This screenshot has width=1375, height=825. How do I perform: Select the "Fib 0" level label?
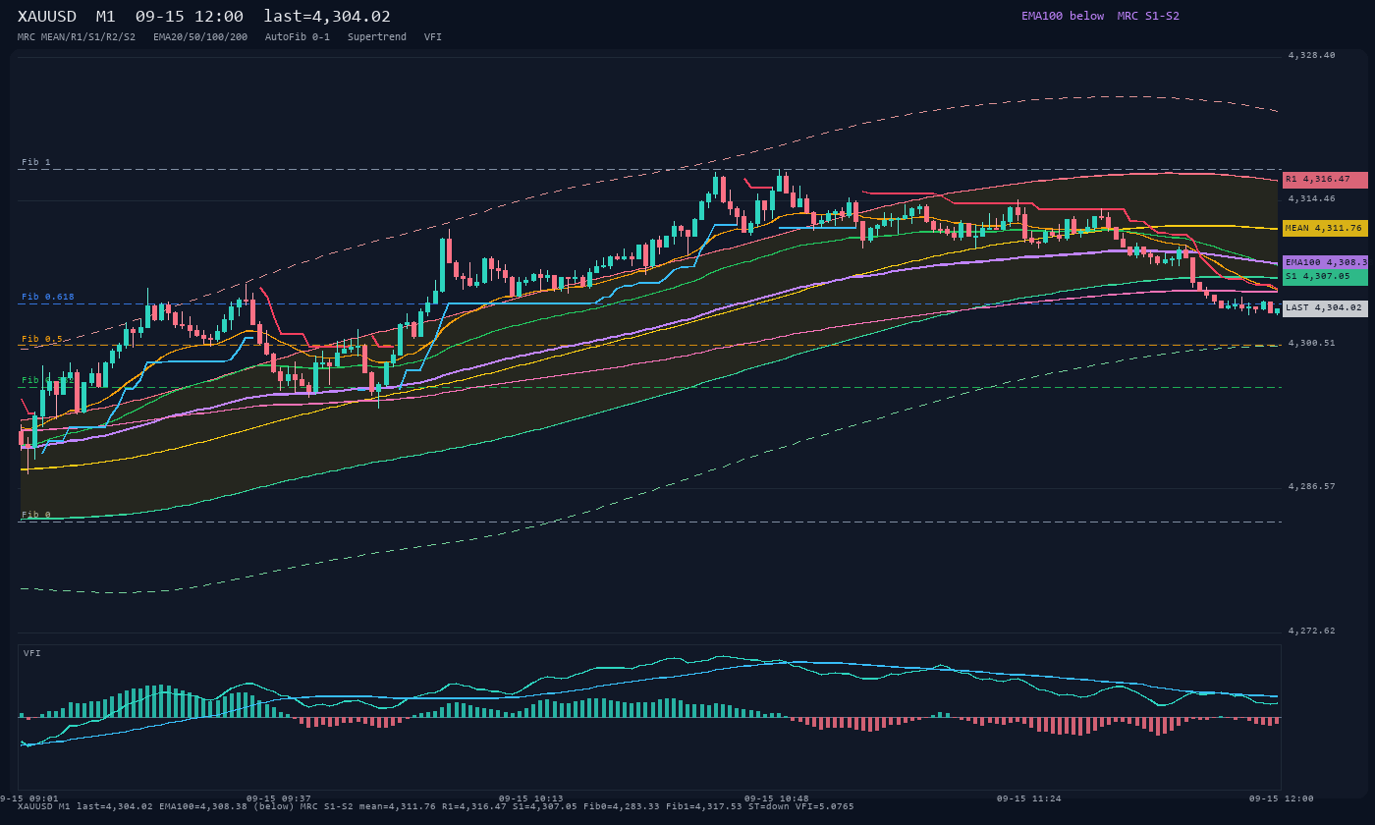(36, 515)
